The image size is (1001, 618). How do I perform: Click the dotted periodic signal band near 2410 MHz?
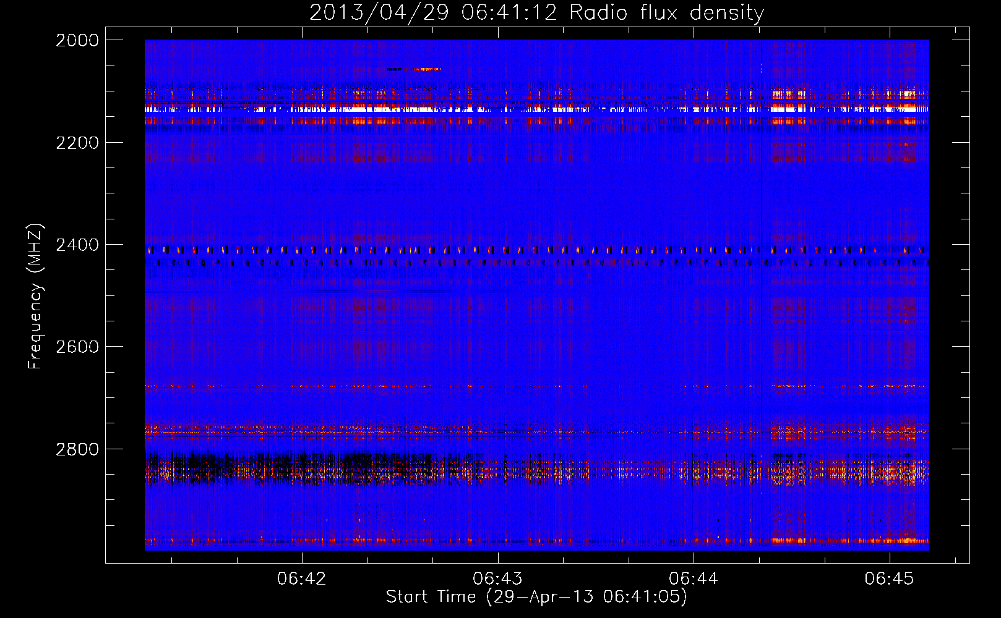tap(536, 250)
